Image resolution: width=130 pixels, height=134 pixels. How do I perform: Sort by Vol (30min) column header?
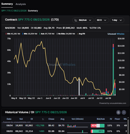pos(77,119)
